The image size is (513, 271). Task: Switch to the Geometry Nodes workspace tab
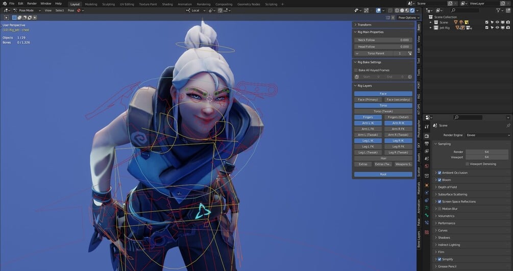248,4
